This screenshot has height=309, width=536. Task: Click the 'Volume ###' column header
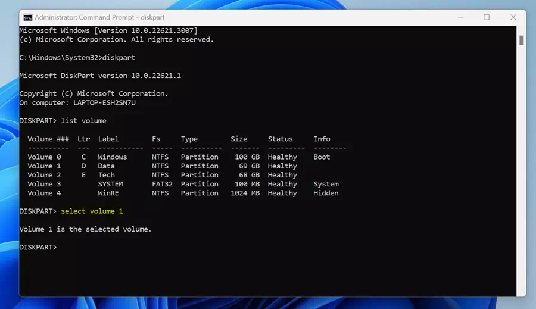[x=48, y=139]
